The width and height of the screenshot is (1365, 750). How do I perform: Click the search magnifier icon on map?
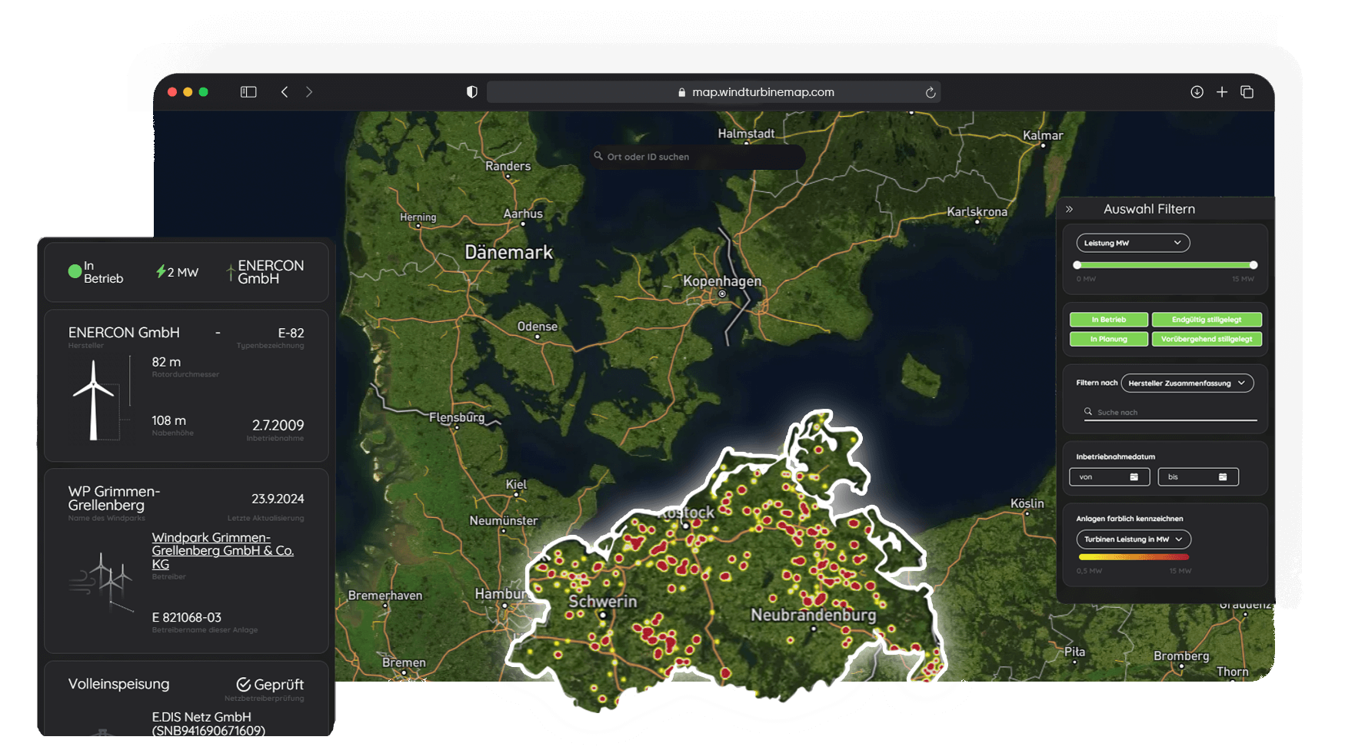[x=598, y=156]
